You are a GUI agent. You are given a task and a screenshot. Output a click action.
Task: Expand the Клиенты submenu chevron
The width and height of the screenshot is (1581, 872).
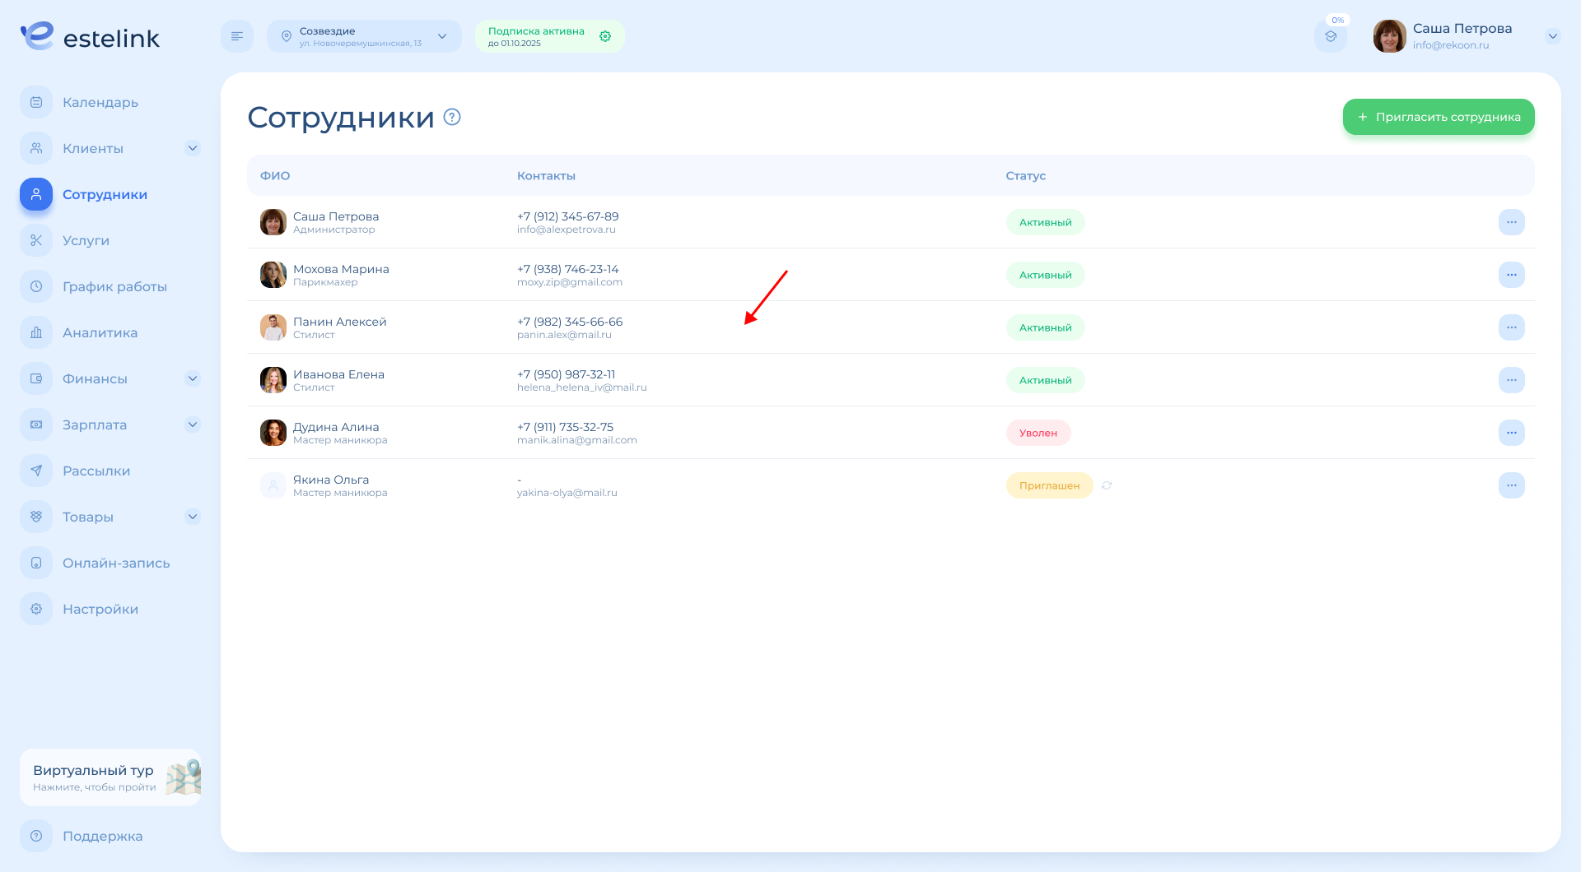(x=193, y=149)
